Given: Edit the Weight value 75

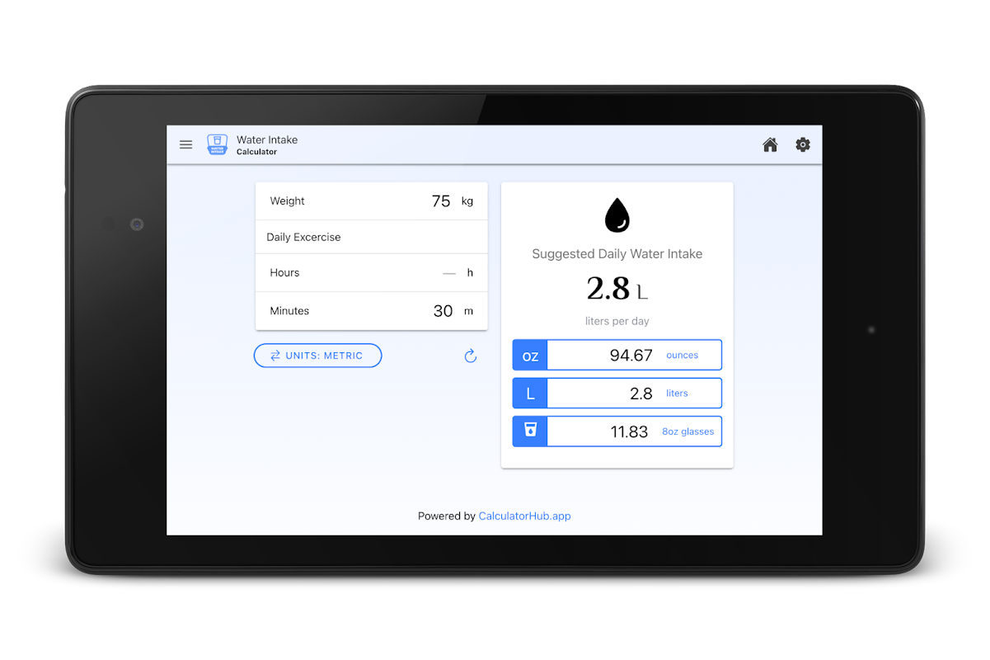Looking at the screenshot, I should tap(441, 201).
